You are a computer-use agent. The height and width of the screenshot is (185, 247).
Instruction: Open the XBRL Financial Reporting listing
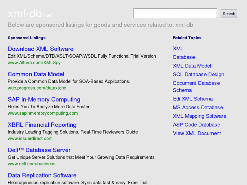(42, 125)
